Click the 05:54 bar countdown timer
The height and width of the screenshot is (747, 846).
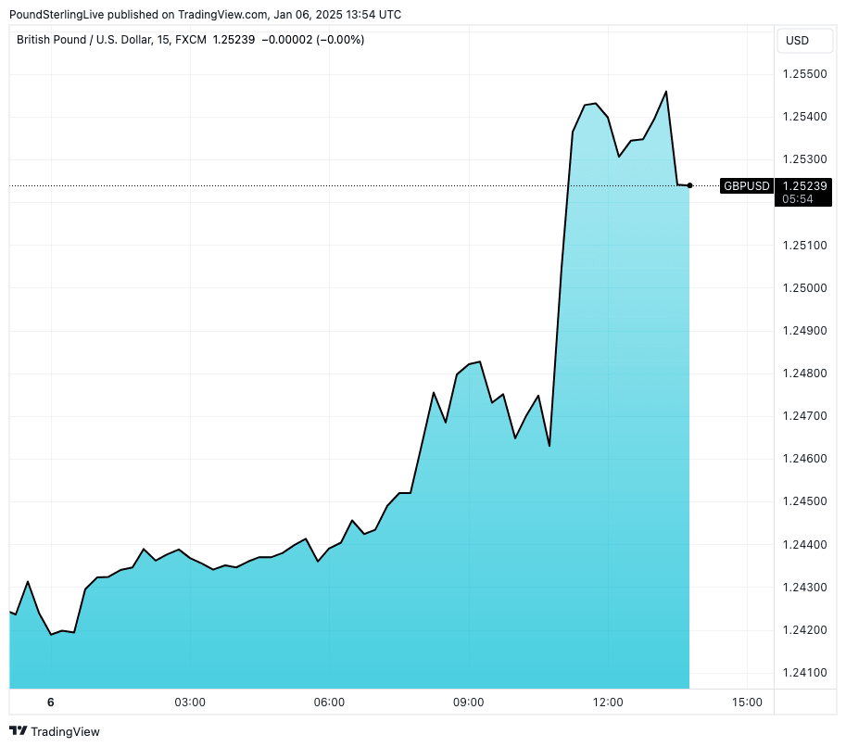coord(798,198)
